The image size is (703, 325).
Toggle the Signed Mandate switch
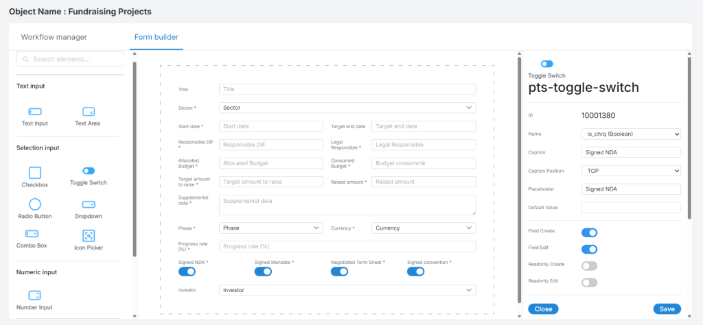tap(263, 272)
